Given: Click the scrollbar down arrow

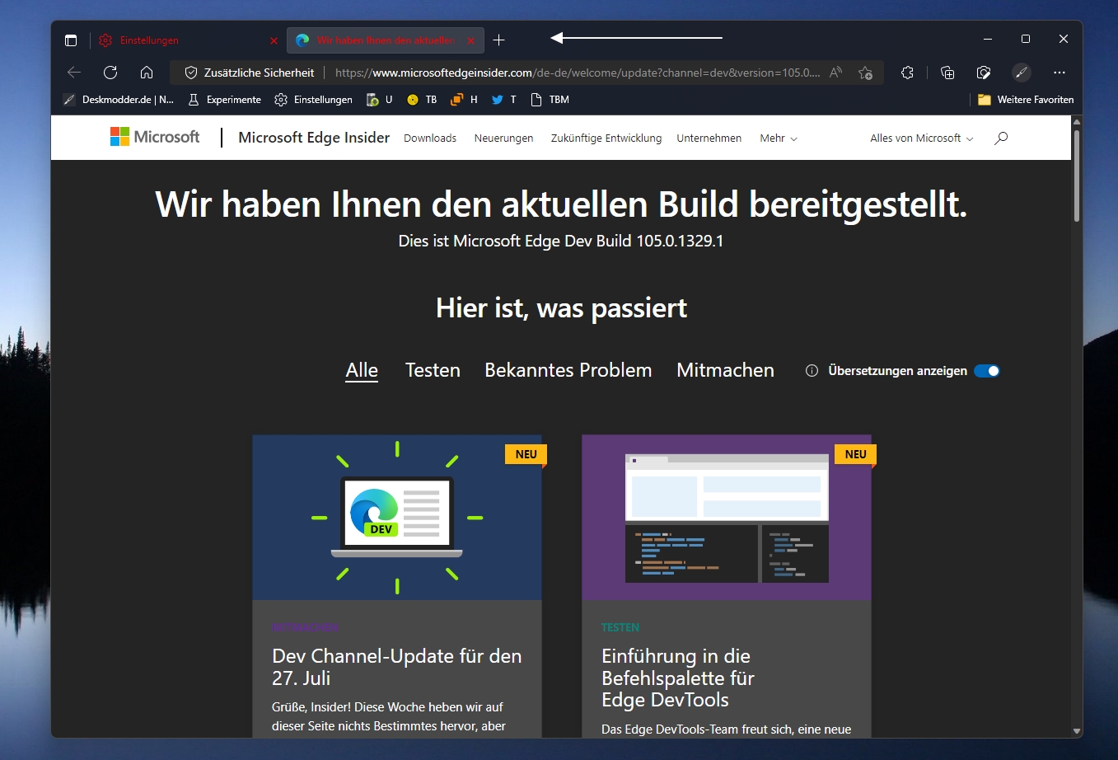Looking at the screenshot, I should tap(1077, 731).
